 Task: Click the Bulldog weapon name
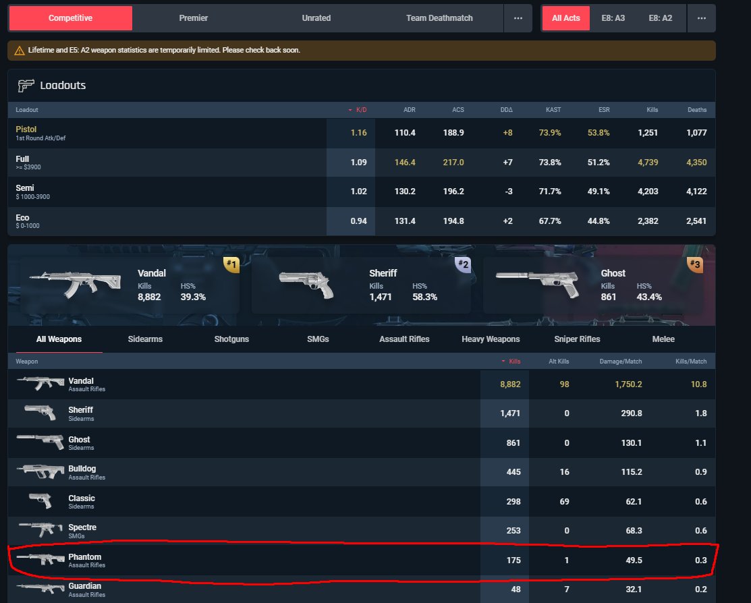coord(82,468)
